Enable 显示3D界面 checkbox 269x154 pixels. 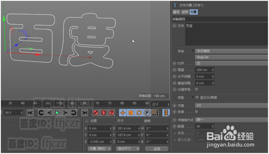pos(197,98)
